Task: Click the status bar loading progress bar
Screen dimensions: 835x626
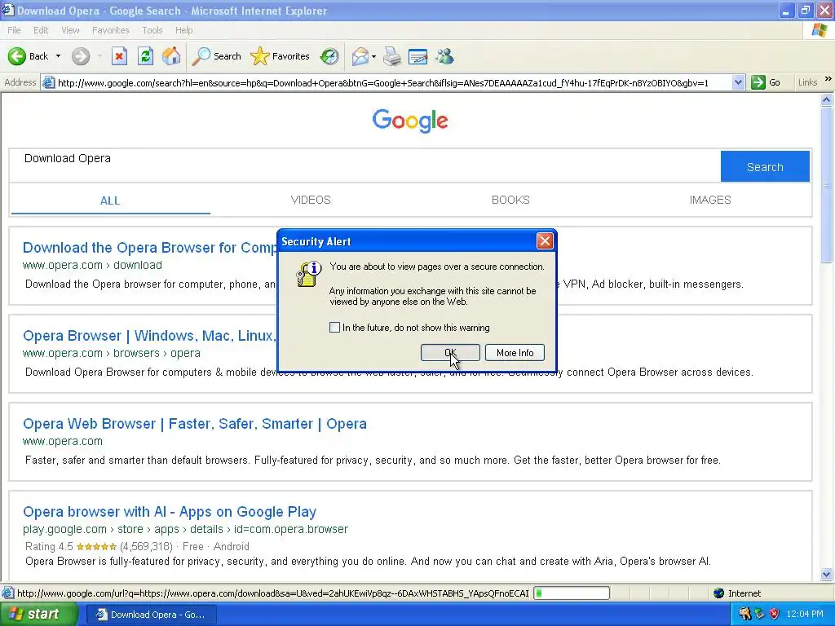Action: click(572, 593)
